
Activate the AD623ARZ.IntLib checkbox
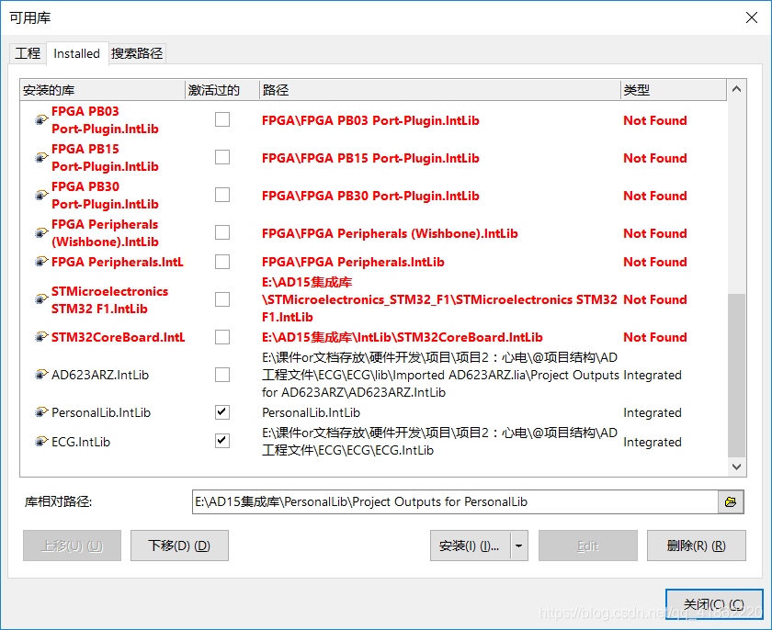click(x=222, y=375)
